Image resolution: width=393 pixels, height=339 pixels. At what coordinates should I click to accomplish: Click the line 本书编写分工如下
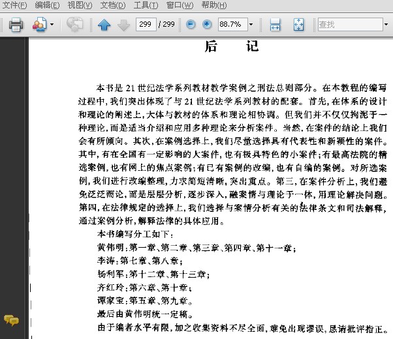pos(135,234)
